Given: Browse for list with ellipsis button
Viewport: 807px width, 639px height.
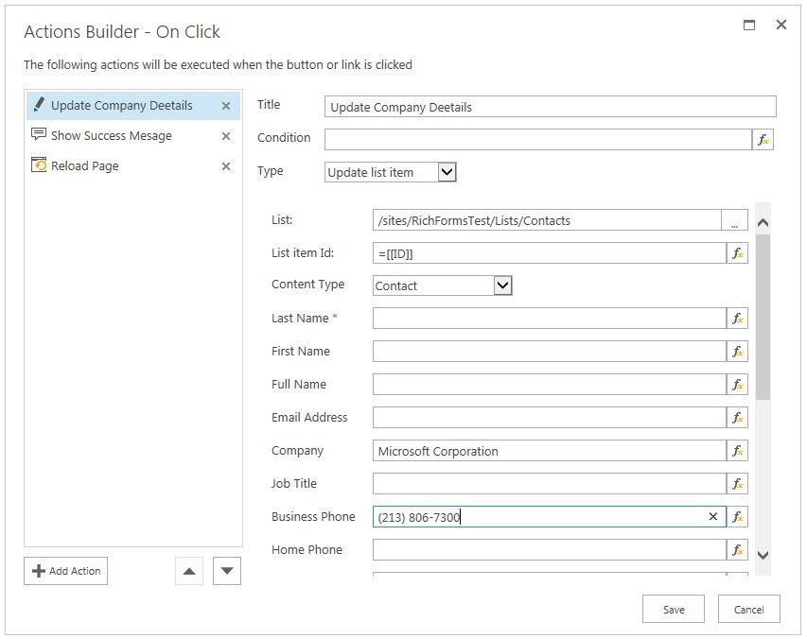Looking at the screenshot, I should [x=734, y=221].
